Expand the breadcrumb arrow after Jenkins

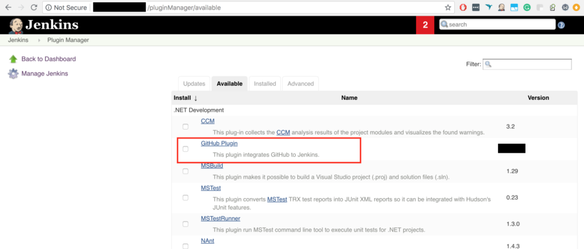click(39, 40)
